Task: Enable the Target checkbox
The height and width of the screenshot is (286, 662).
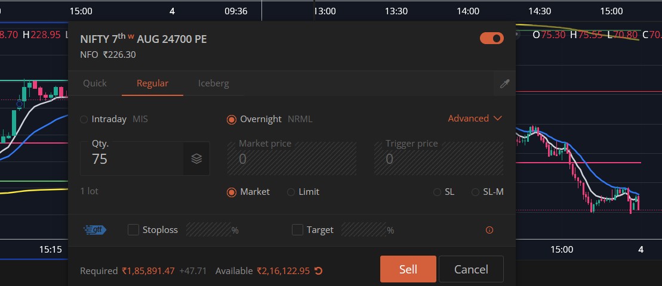Action: tap(298, 230)
